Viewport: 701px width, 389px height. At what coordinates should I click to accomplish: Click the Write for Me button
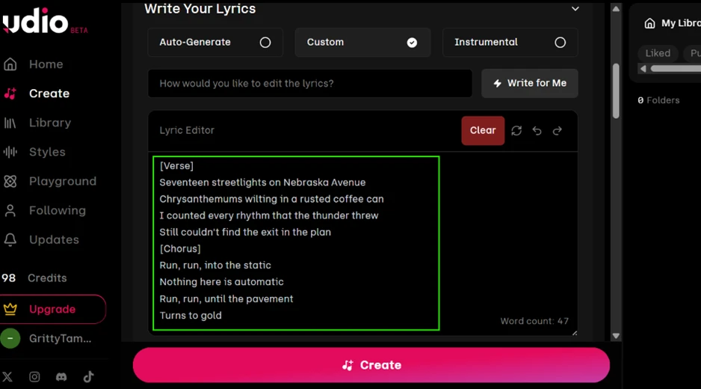click(530, 83)
